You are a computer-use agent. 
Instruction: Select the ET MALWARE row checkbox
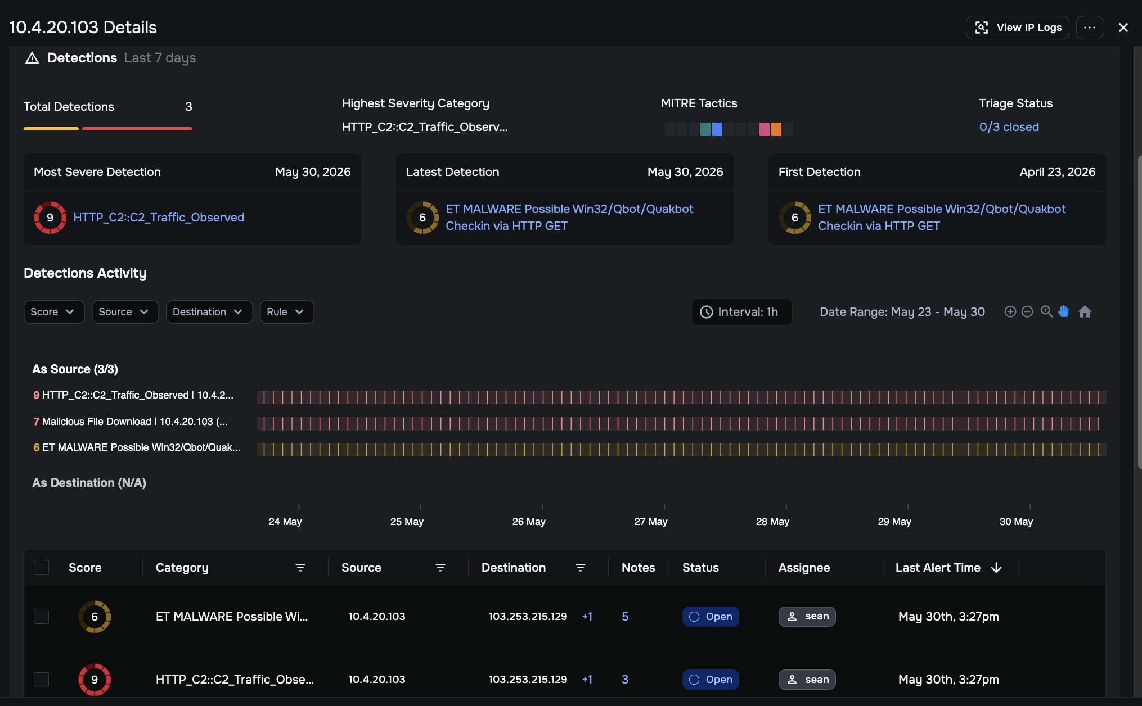41,617
